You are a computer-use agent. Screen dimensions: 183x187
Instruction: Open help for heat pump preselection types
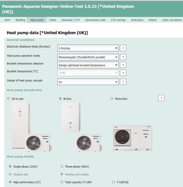161,98
